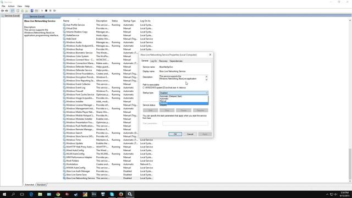Click the Forward arrow in Services toolbar
The image size is (352, 198).
(7, 11)
